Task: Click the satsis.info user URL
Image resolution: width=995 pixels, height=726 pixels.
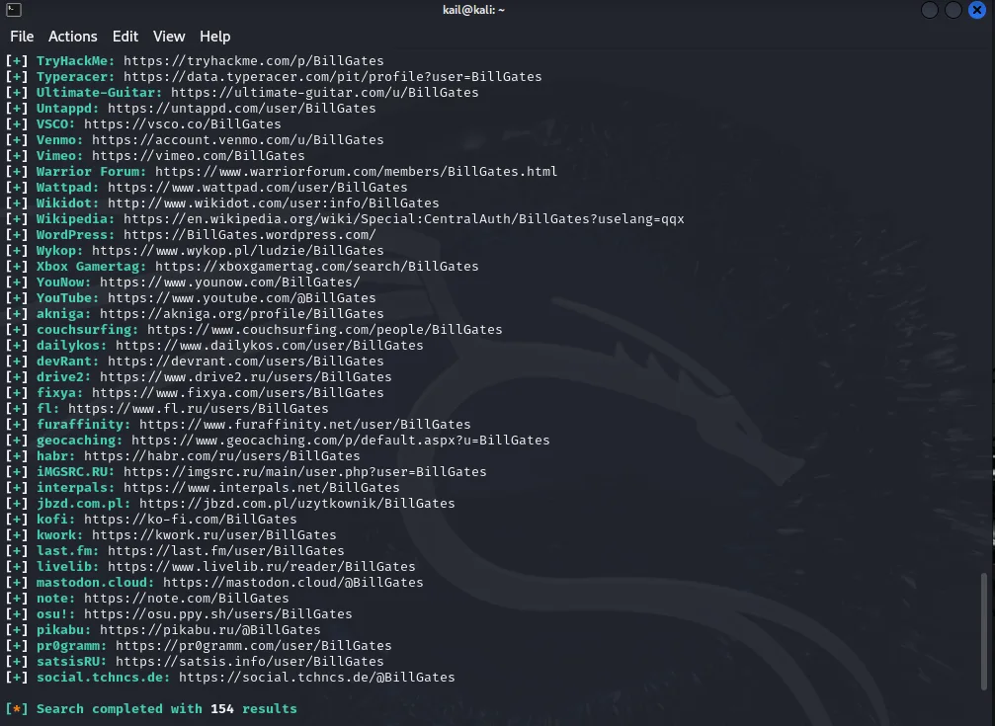Action: 249,662
